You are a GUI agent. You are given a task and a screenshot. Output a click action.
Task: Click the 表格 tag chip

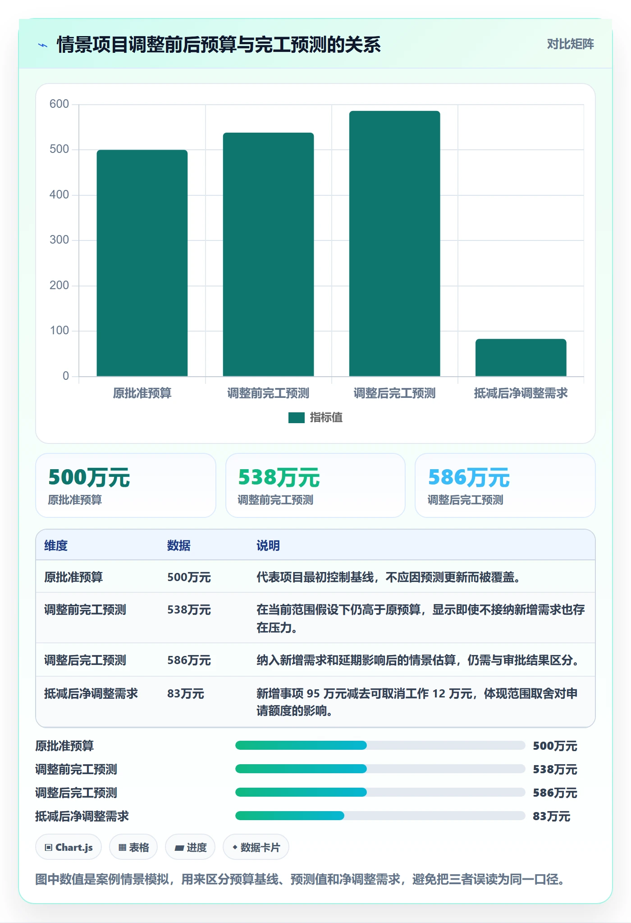(133, 847)
